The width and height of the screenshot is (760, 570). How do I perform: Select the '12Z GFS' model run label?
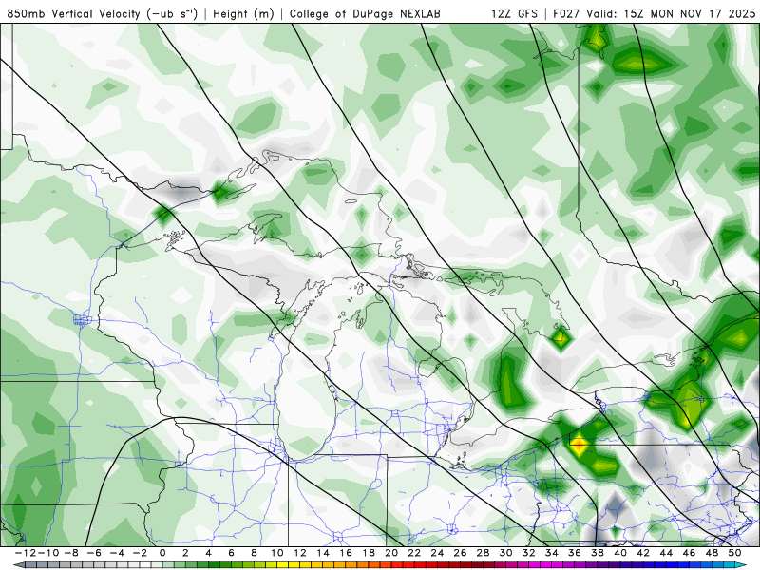514,14
